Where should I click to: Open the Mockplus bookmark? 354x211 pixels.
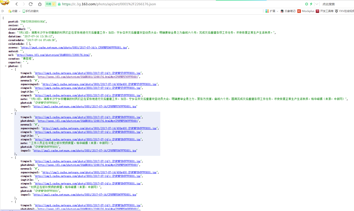pos(306,11)
